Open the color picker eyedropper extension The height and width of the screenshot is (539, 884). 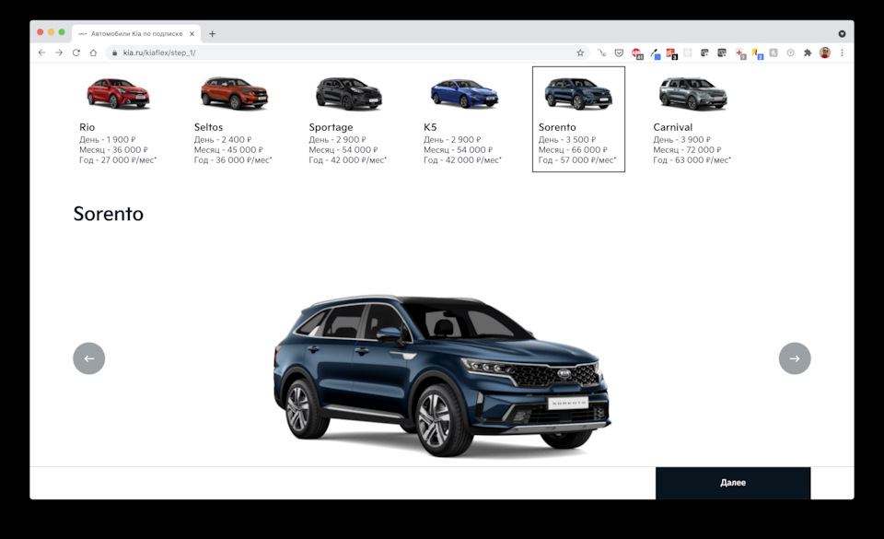[655, 53]
